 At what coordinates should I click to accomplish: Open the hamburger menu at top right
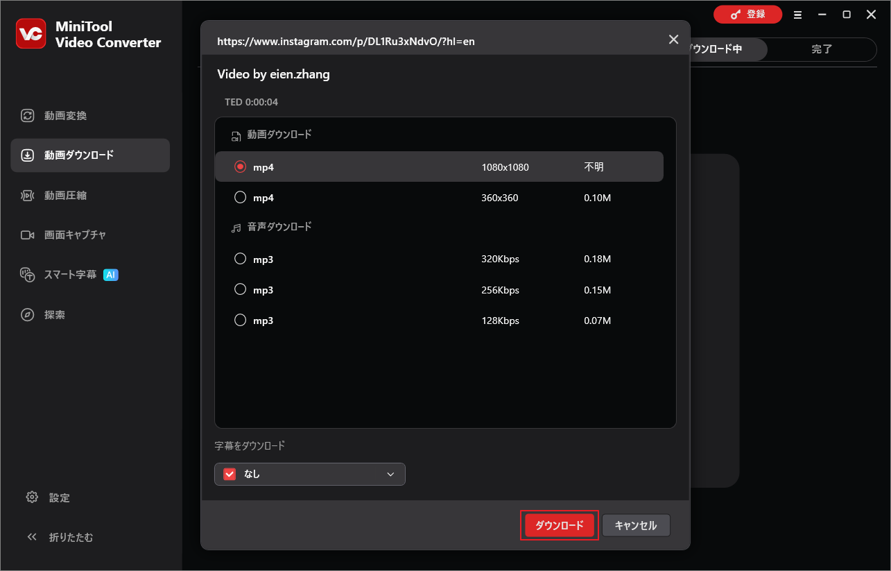coord(797,14)
